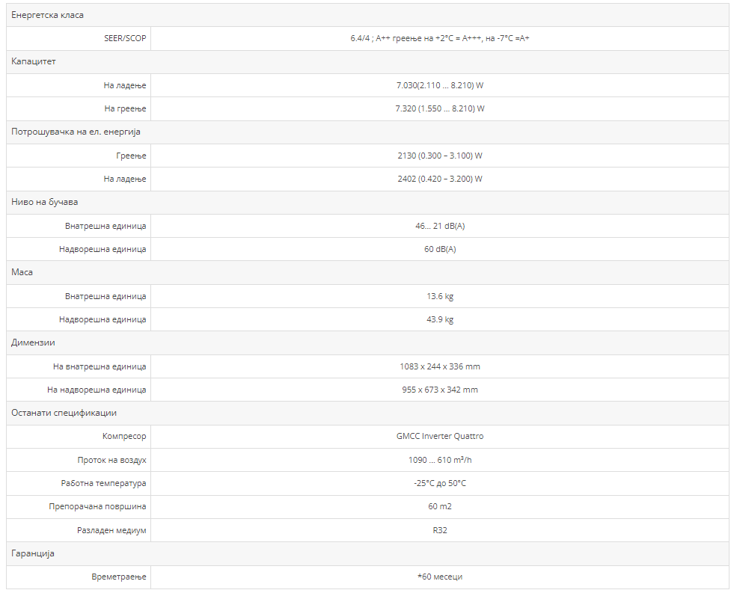Select cooling capacity value 7.030 W
Viewport: 731px width, 593px height.
439,85
